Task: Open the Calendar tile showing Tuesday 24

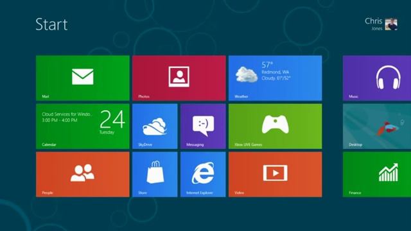Action: point(83,126)
